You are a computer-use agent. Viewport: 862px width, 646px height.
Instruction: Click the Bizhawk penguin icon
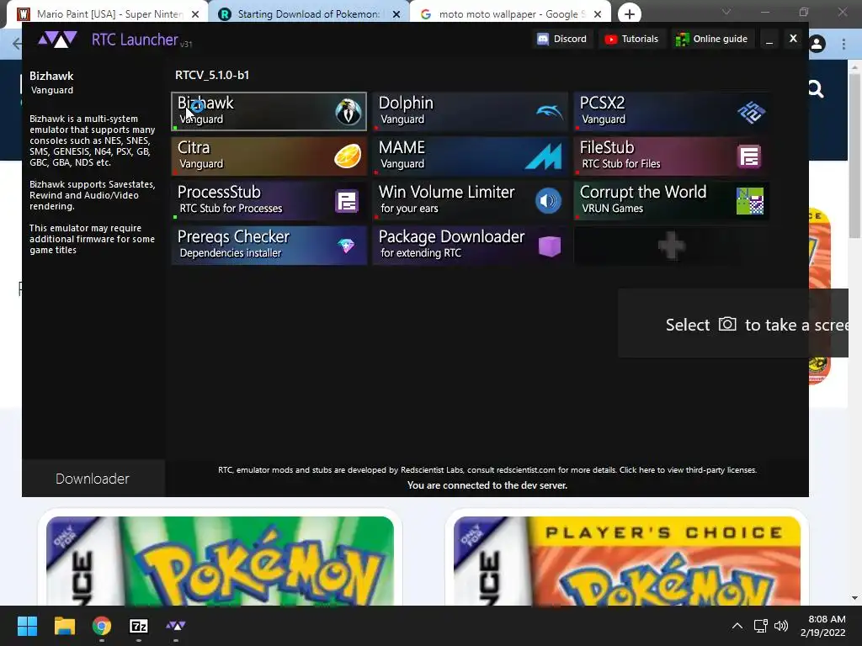348,112
